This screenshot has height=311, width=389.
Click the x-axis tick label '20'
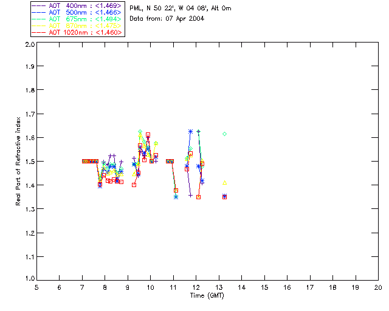tap(378, 287)
